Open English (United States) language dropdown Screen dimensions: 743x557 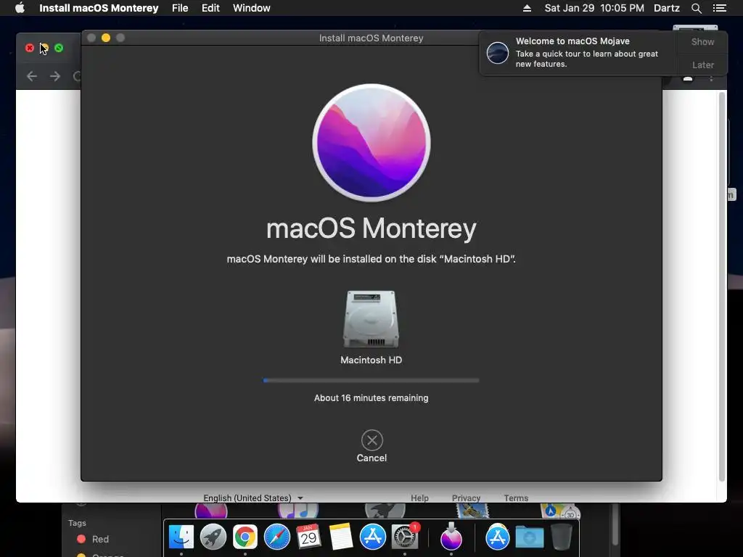[253, 498]
